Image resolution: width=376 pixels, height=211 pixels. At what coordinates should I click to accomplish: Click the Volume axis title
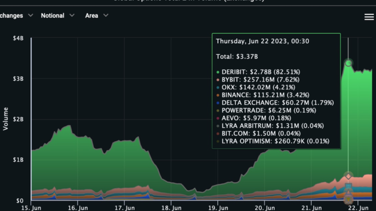click(x=6, y=119)
